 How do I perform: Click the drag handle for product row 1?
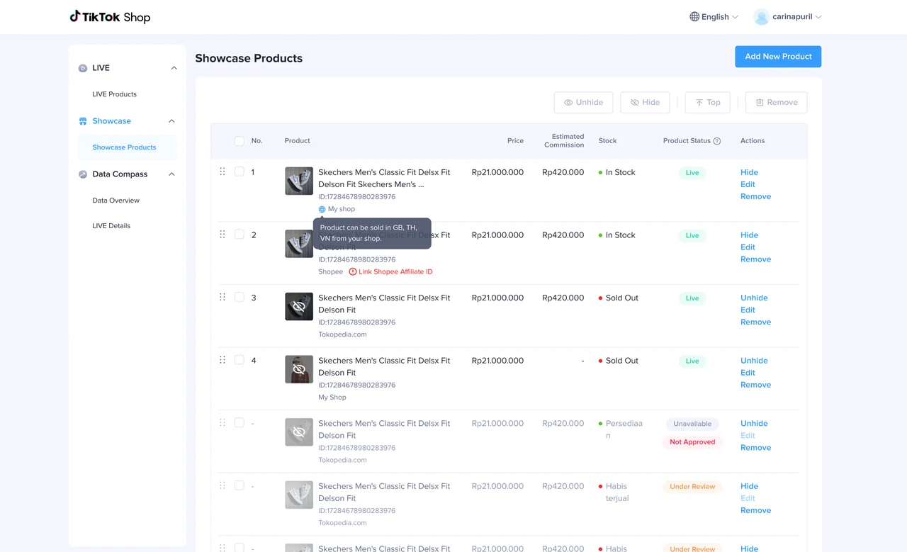point(222,171)
